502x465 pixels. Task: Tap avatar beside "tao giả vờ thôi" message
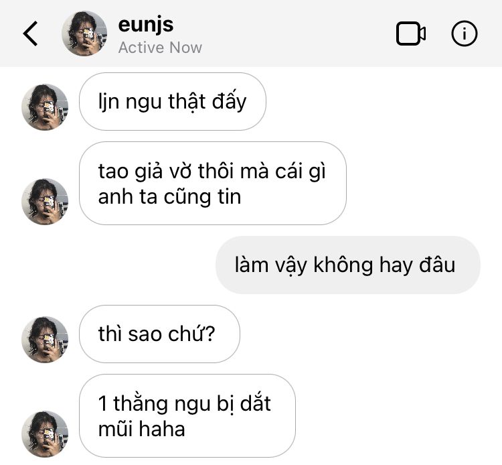coord(45,202)
